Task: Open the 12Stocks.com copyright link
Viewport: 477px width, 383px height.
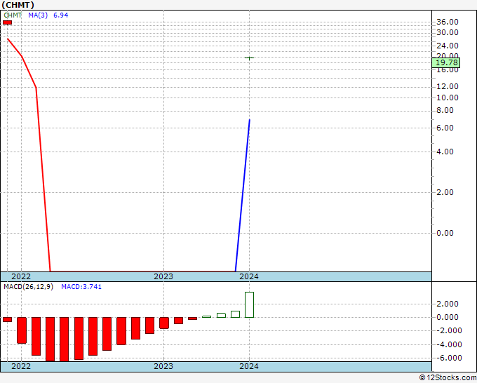Action: (448, 378)
